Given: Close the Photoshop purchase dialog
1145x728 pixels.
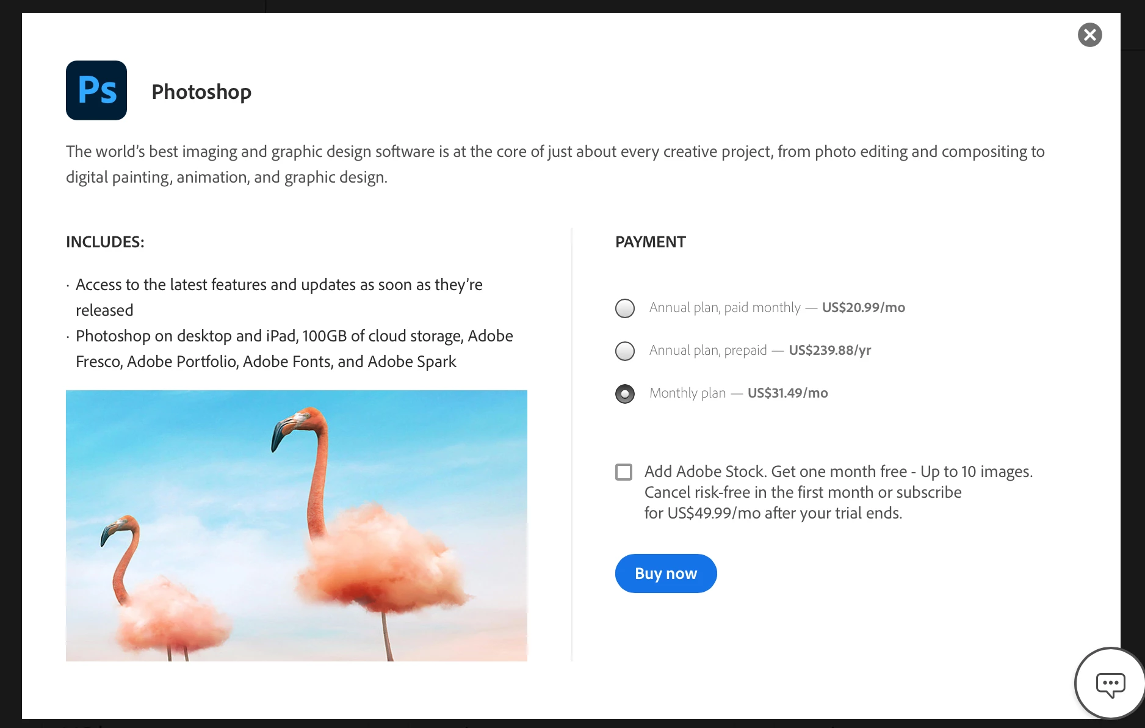Looking at the screenshot, I should (x=1089, y=35).
